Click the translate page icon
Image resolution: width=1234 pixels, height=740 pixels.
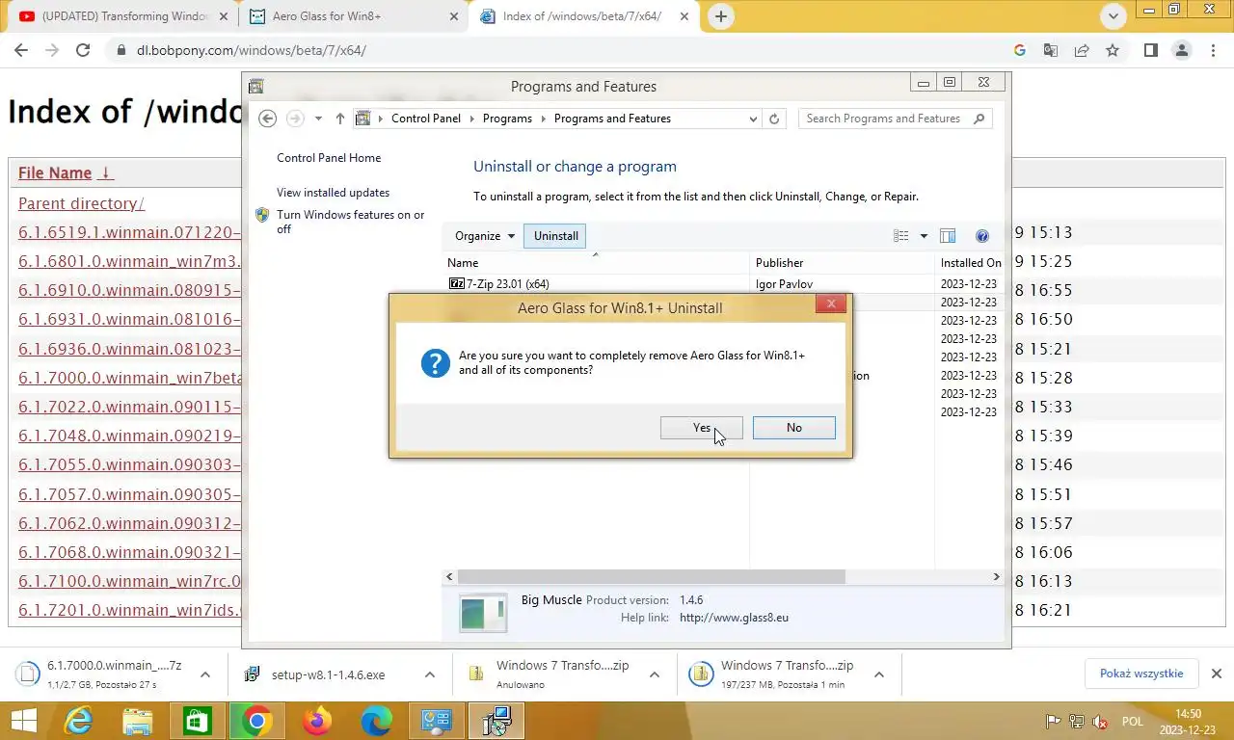[1051, 50]
